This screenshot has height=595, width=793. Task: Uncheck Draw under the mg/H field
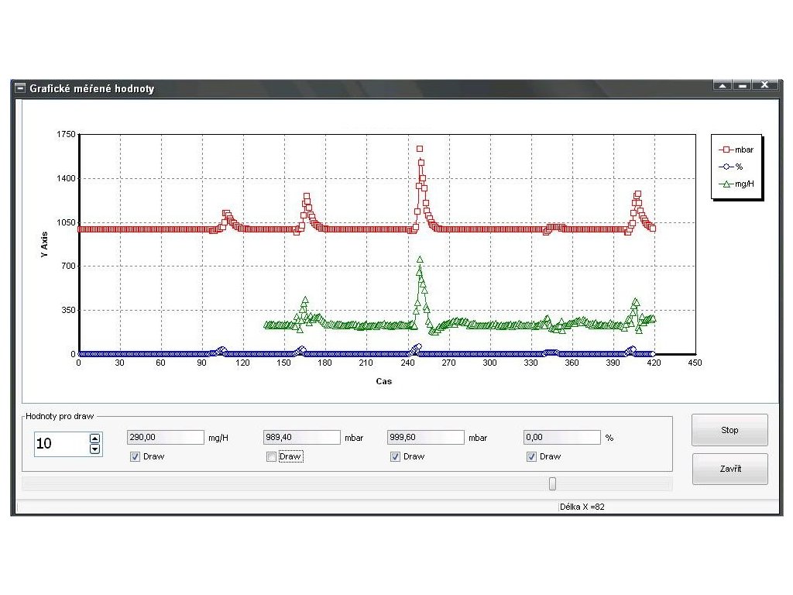pos(135,457)
